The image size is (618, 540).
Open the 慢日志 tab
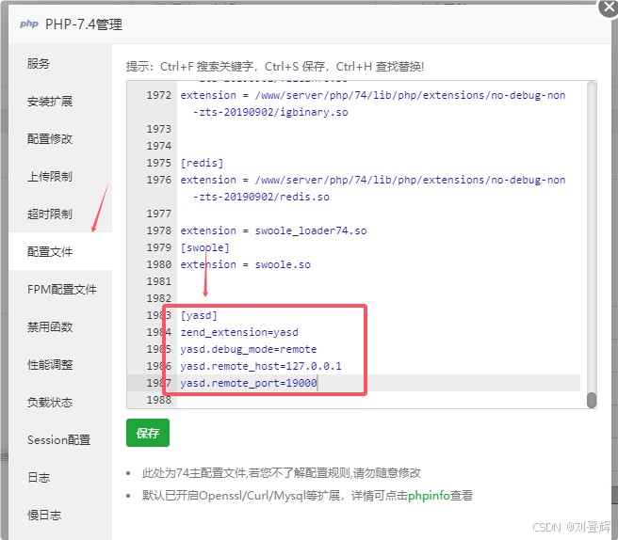click(x=44, y=516)
